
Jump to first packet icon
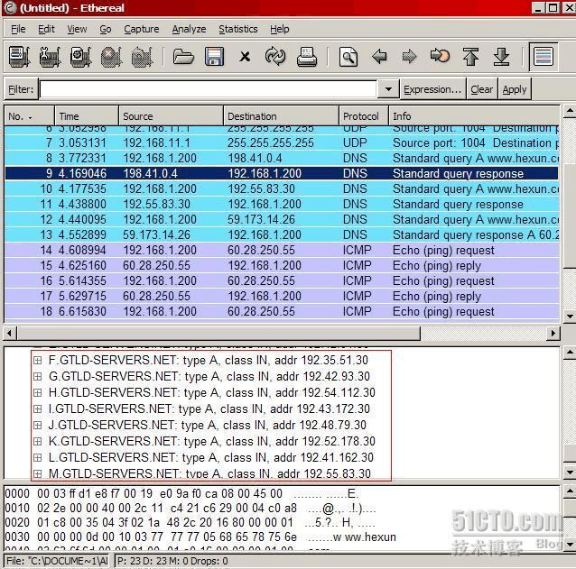coord(470,57)
